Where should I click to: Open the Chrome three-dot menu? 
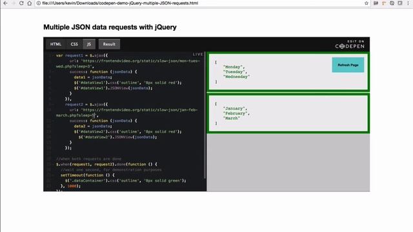point(408,3)
